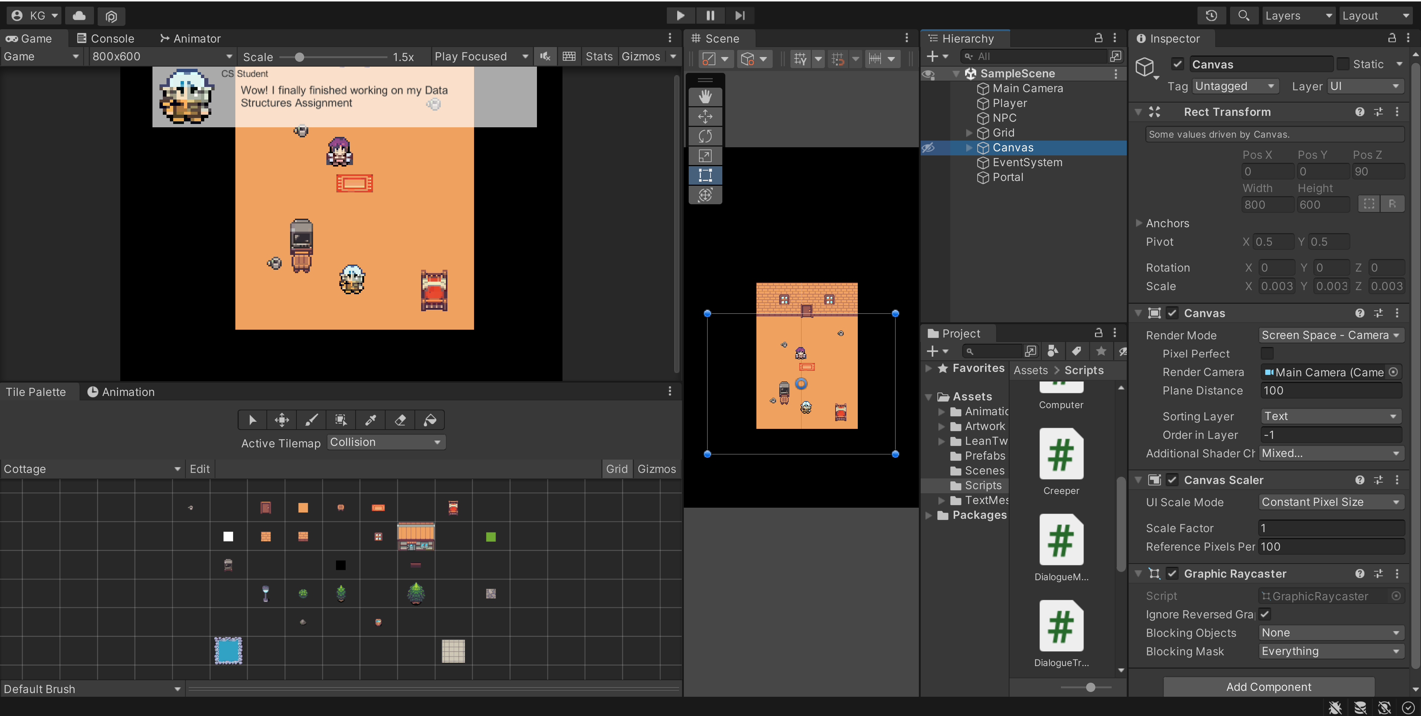Click the Stats button in Game view
Screen dimensions: 1421x716
(599, 56)
